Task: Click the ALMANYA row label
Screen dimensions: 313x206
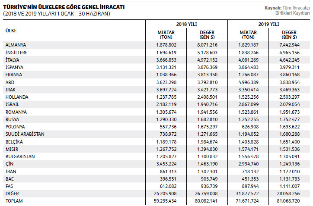Action: (x=16, y=45)
